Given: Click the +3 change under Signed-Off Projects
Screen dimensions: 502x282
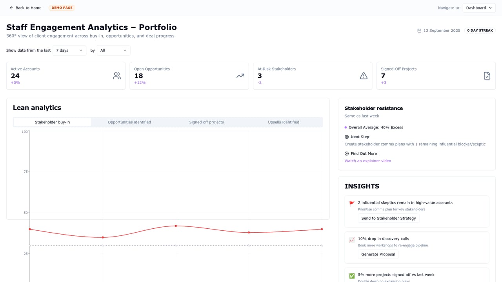Looking at the screenshot, I should pos(384,83).
